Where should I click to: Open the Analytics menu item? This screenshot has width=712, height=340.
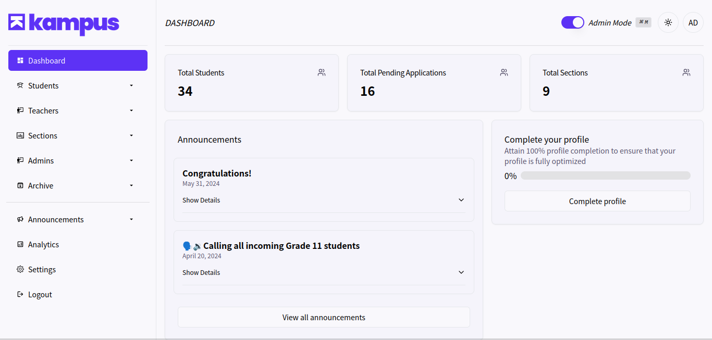[44, 244]
